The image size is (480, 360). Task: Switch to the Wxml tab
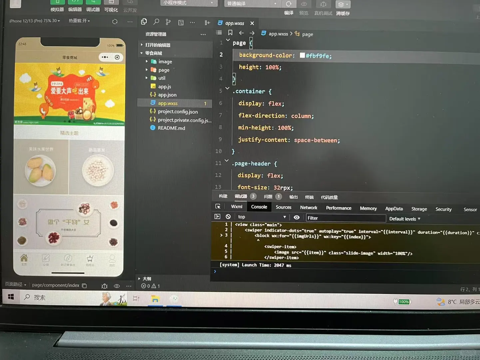point(237,207)
